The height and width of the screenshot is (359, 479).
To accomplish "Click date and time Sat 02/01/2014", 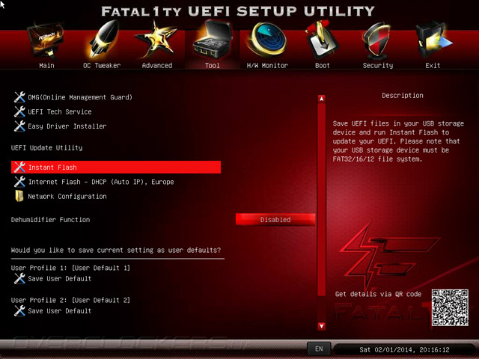I will tap(404, 349).
